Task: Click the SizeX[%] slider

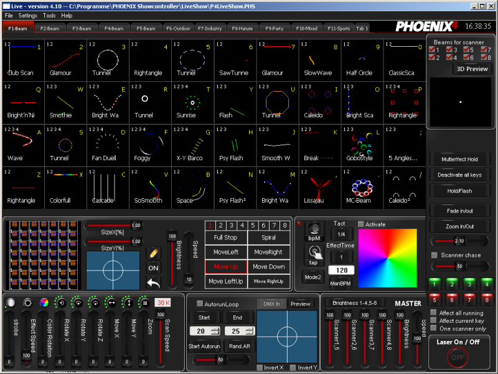Action: [113, 226]
